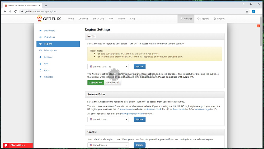Click the Regions globe icon in sidebar

pos(40,44)
